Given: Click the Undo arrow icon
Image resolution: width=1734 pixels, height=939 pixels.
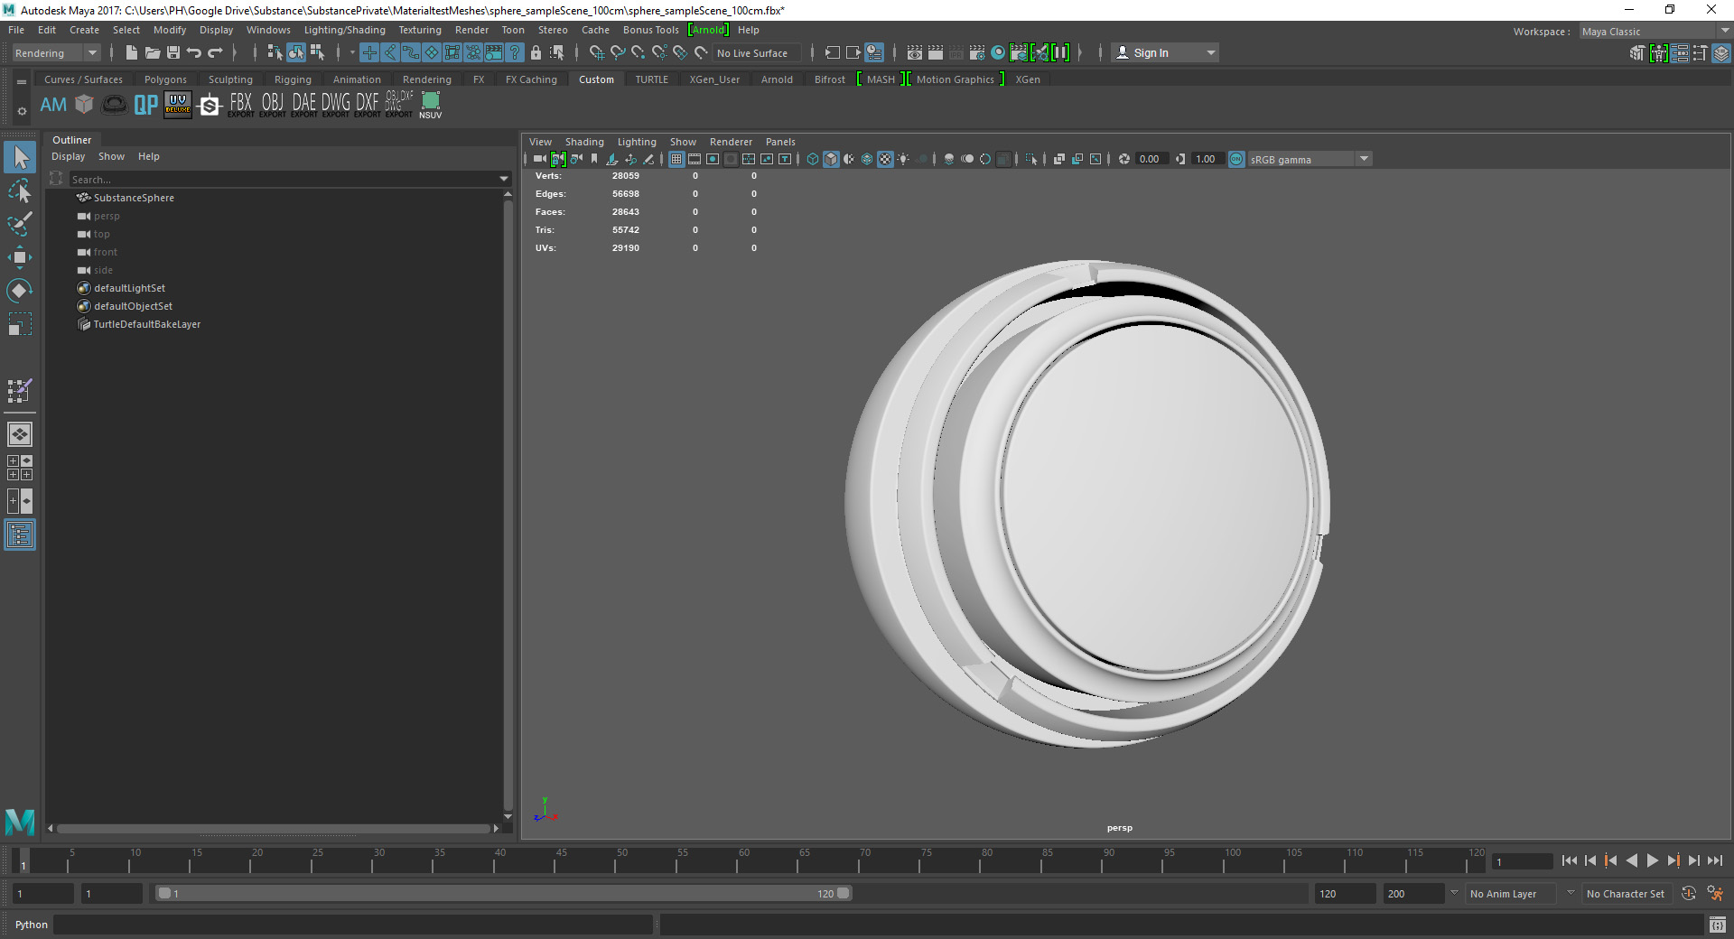Looking at the screenshot, I should pyautogui.click(x=194, y=53).
